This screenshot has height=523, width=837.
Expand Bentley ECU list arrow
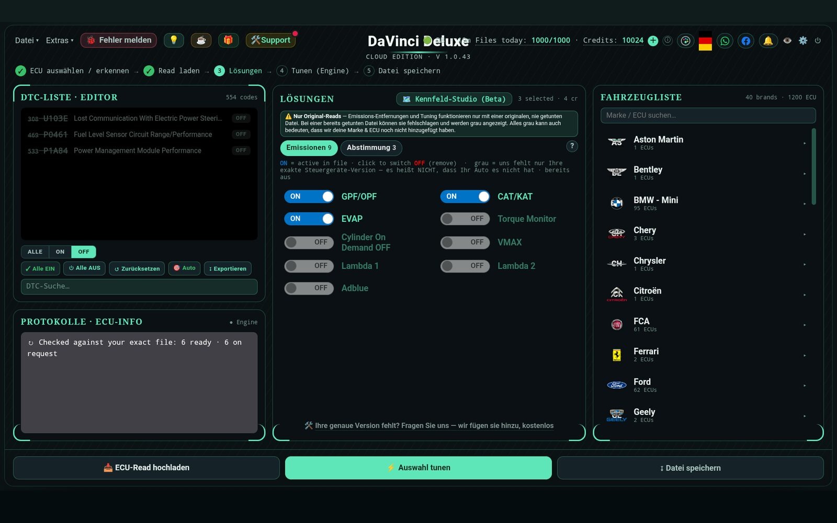[805, 173]
